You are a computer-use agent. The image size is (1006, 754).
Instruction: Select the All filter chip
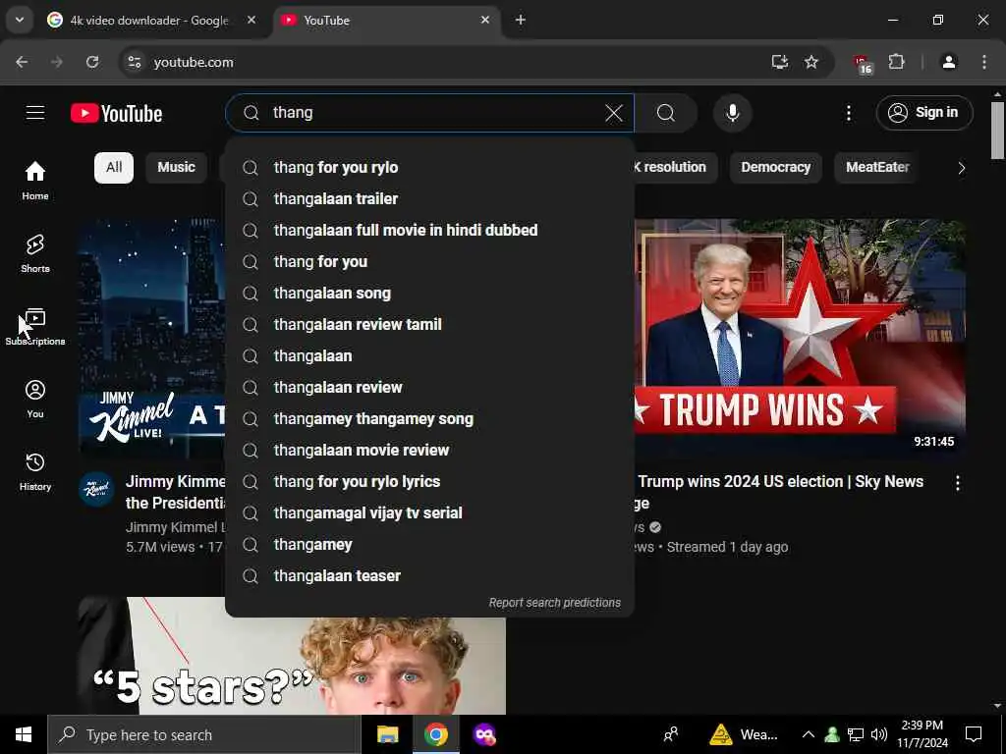[114, 167]
